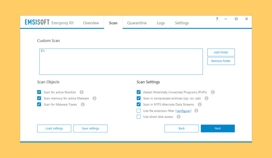This screenshot has height=158, width=272.
Task: Select the C:\ entry in folder list
Action: click(x=43, y=51)
